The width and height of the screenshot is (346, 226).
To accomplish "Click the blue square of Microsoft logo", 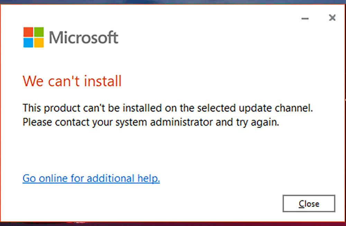I will click(x=28, y=42).
